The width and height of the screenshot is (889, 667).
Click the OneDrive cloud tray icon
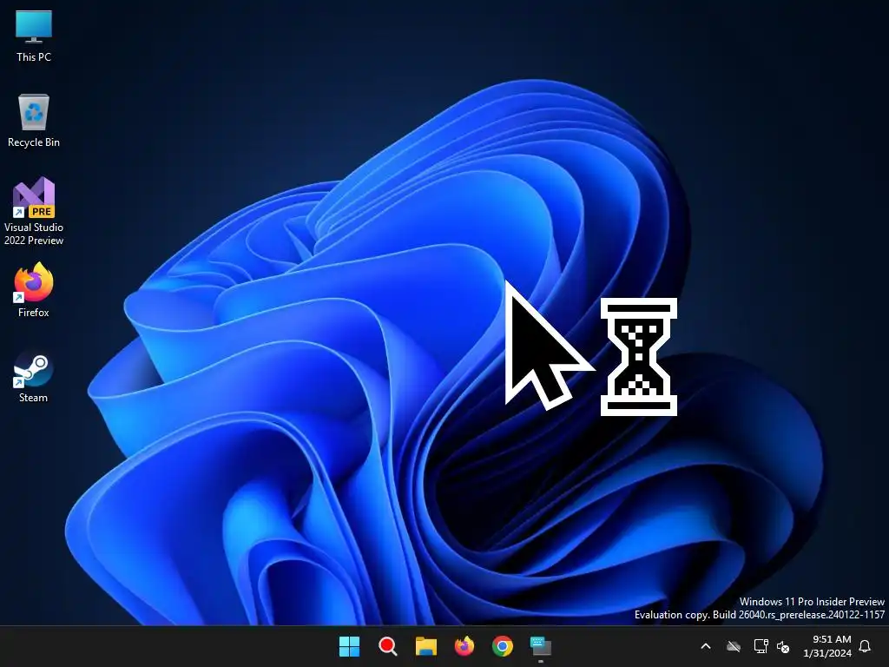pyautogui.click(x=734, y=646)
